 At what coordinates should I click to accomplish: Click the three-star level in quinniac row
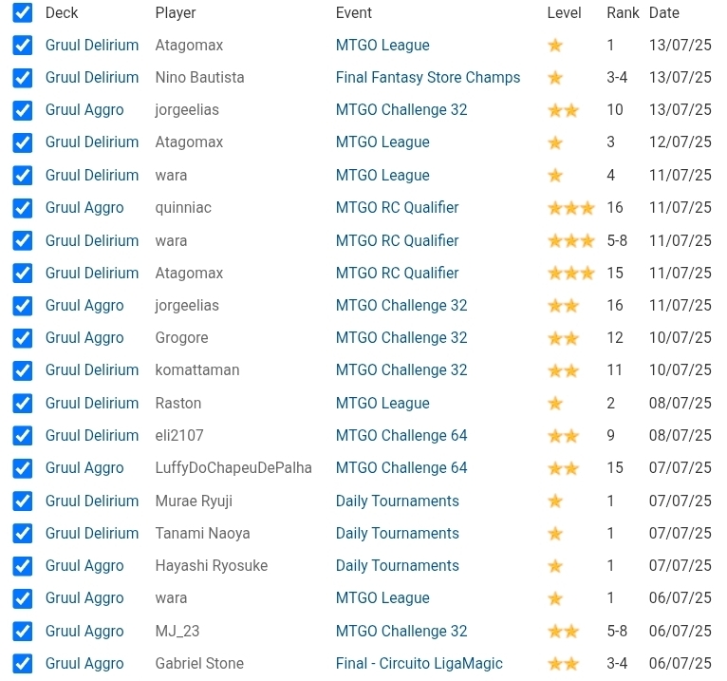point(571,208)
